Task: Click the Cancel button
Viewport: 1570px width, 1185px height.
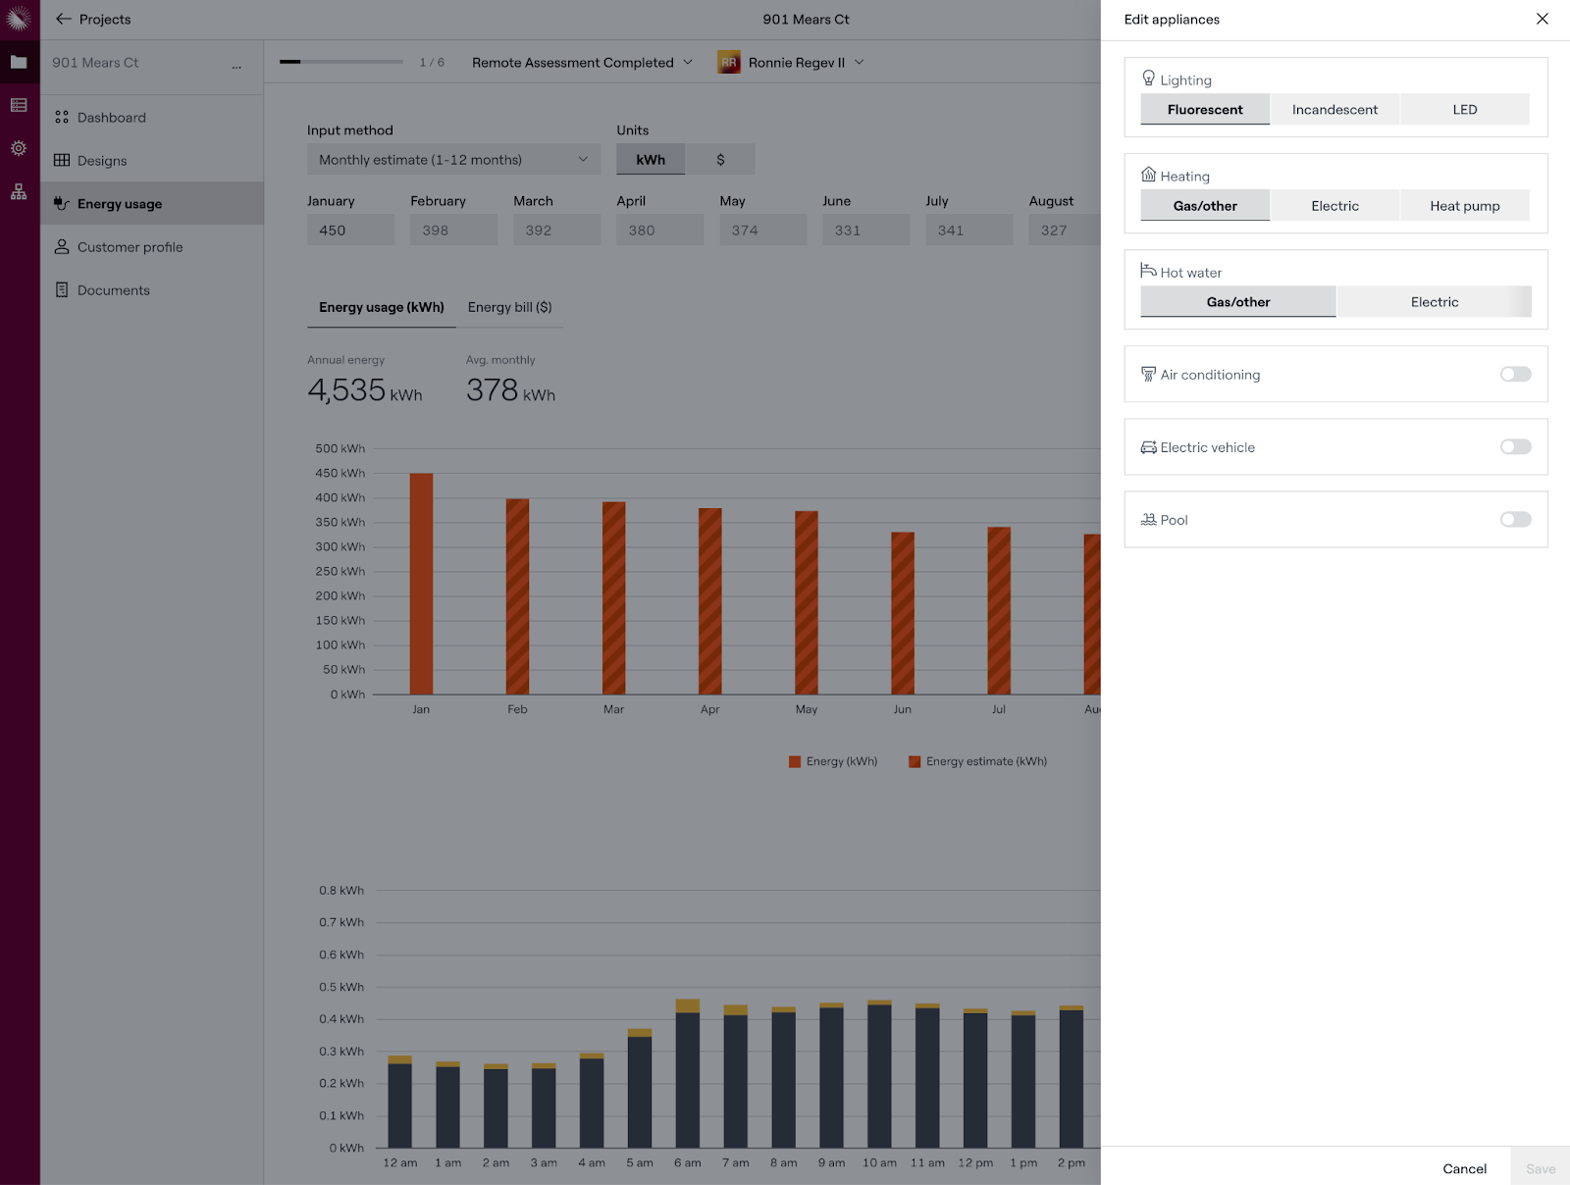Action: pyautogui.click(x=1464, y=1168)
